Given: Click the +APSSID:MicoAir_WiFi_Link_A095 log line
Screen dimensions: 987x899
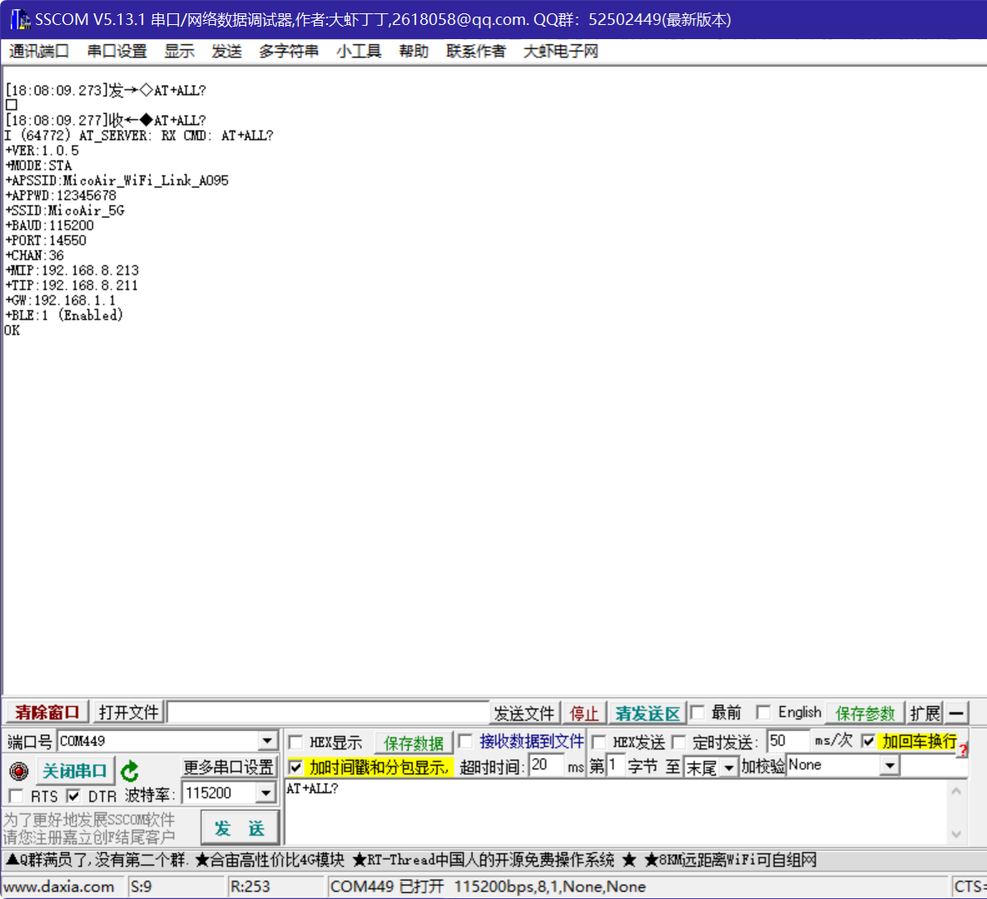Looking at the screenshot, I should point(117,181).
